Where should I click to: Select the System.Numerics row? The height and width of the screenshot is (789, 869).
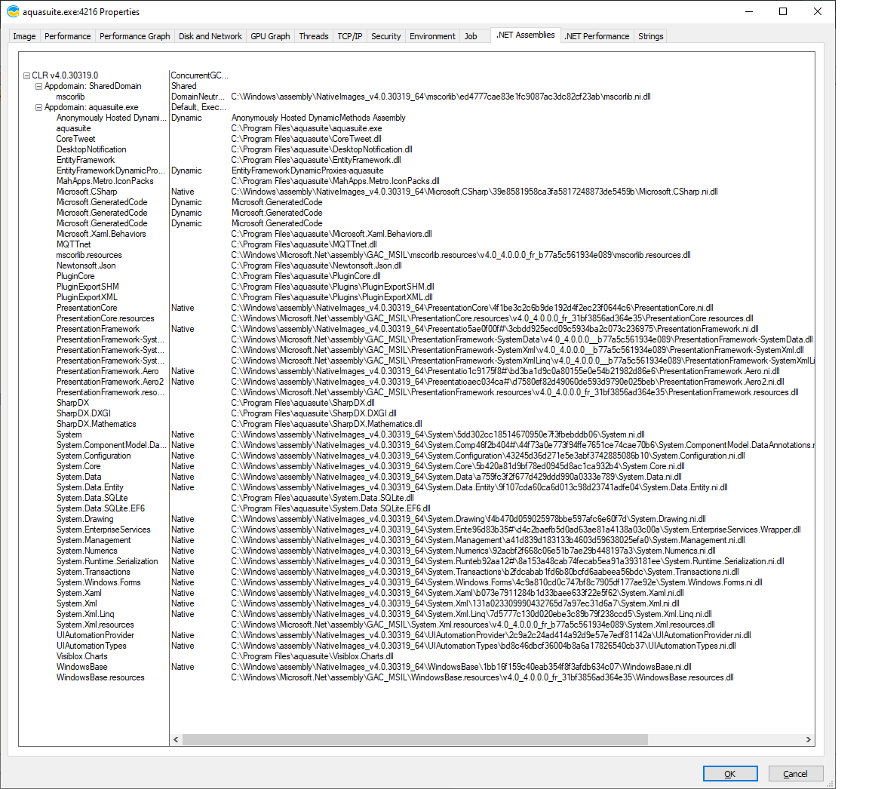point(87,551)
